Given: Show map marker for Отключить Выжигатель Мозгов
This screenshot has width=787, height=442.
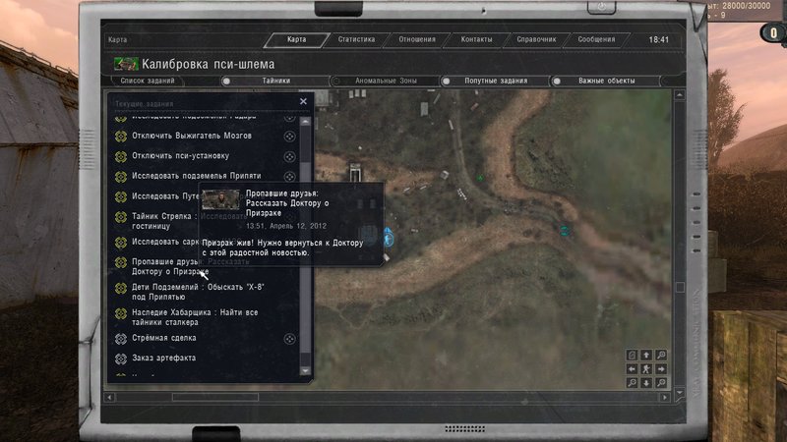Looking at the screenshot, I should coord(289,135).
